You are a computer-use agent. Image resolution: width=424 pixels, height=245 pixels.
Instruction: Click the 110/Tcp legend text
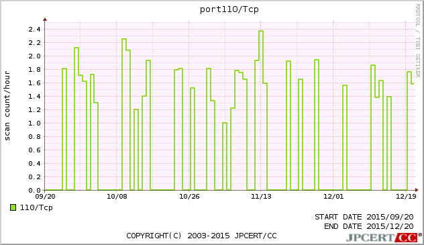(36, 207)
